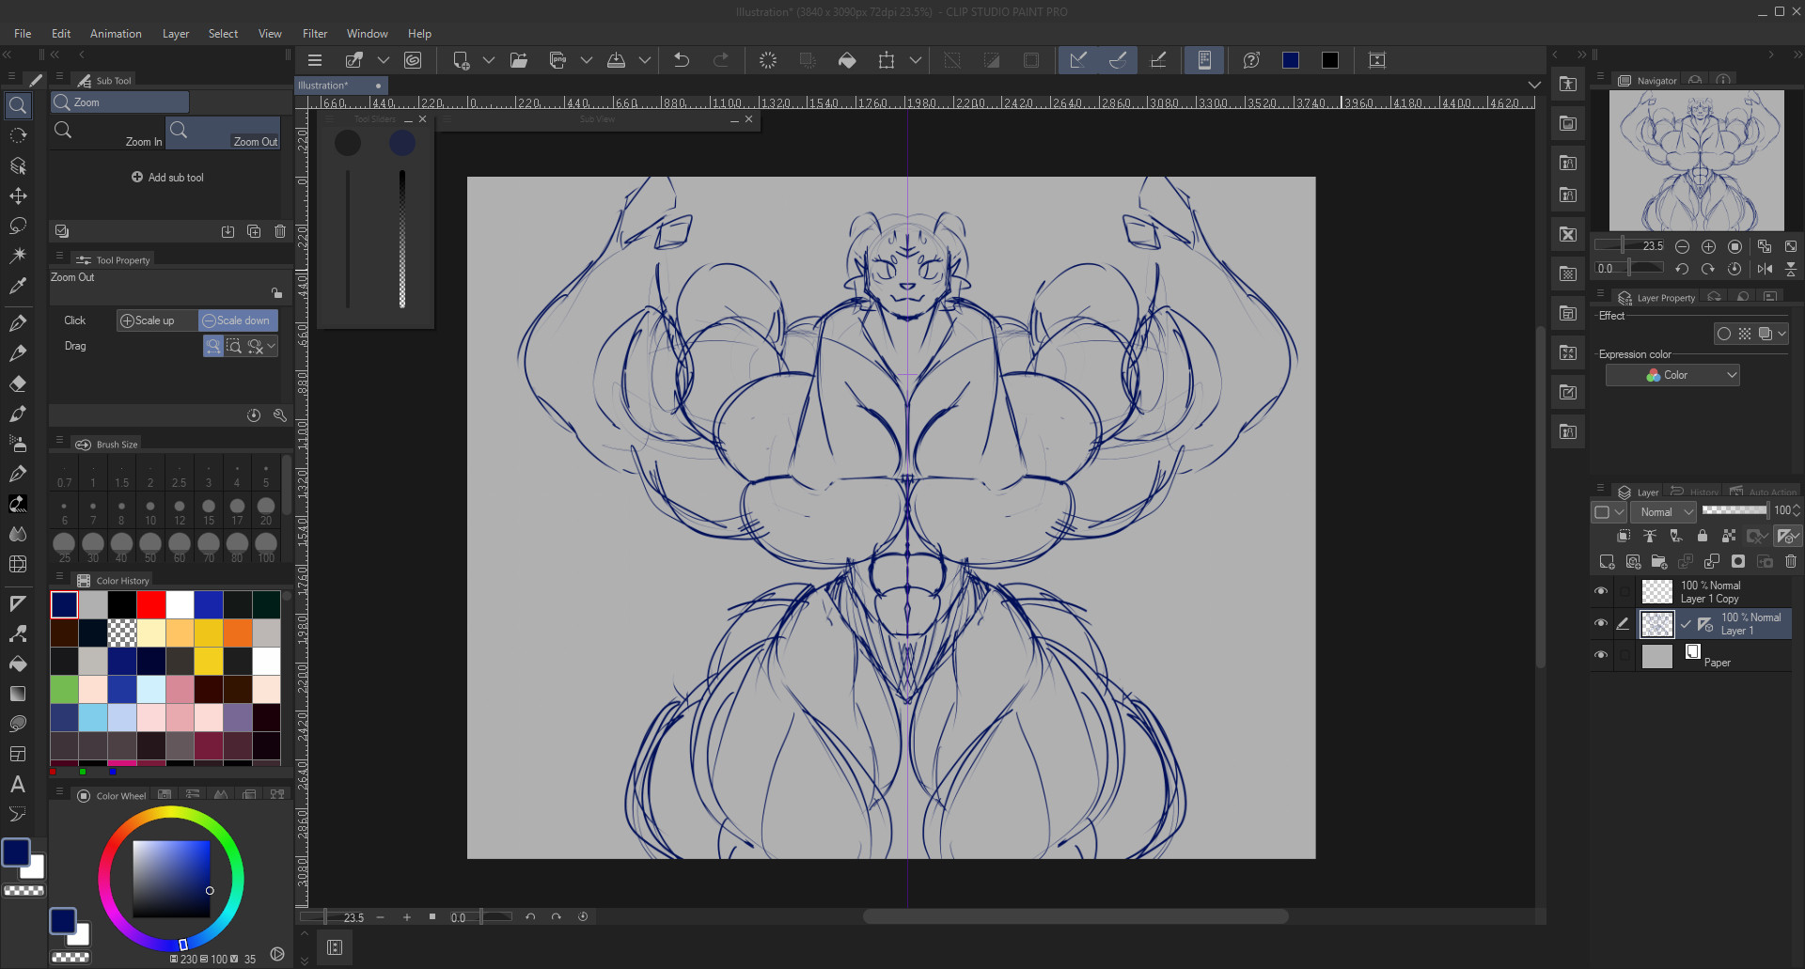Open the Expression color dropdown
Screen dimensions: 1805x969
click(1672, 375)
